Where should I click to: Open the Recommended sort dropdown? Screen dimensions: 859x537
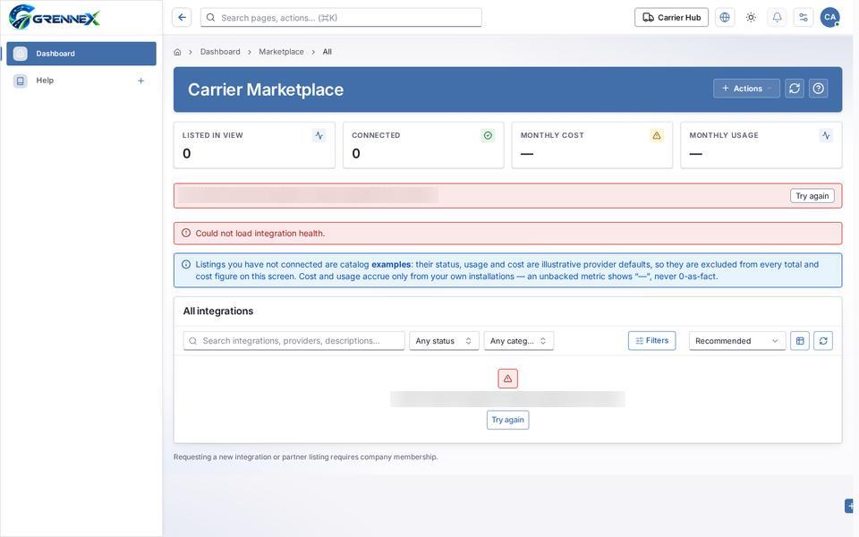(x=736, y=341)
